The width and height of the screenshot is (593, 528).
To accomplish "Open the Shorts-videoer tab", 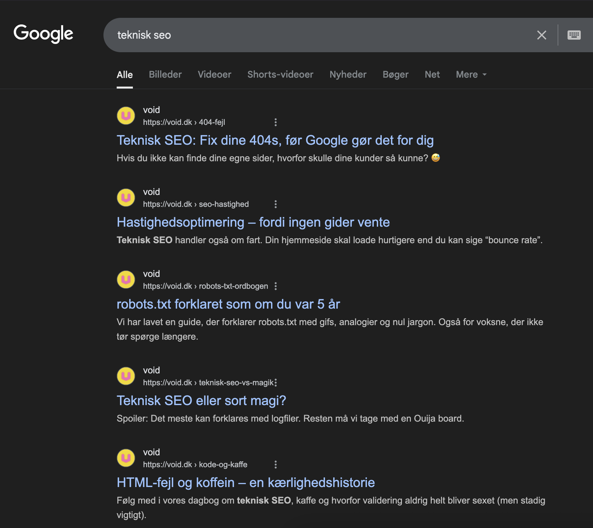I will [x=280, y=75].
